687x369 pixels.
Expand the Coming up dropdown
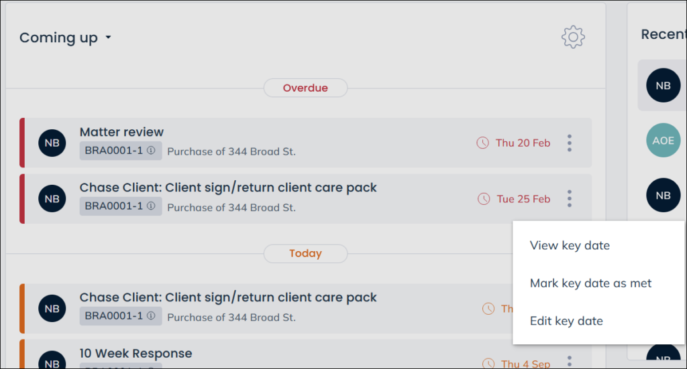point(108,38)
